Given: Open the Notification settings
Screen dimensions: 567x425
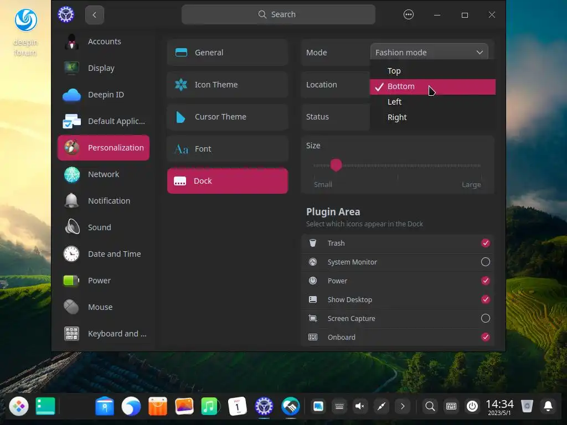Looking at the screenshot, I should pos(104,200).
